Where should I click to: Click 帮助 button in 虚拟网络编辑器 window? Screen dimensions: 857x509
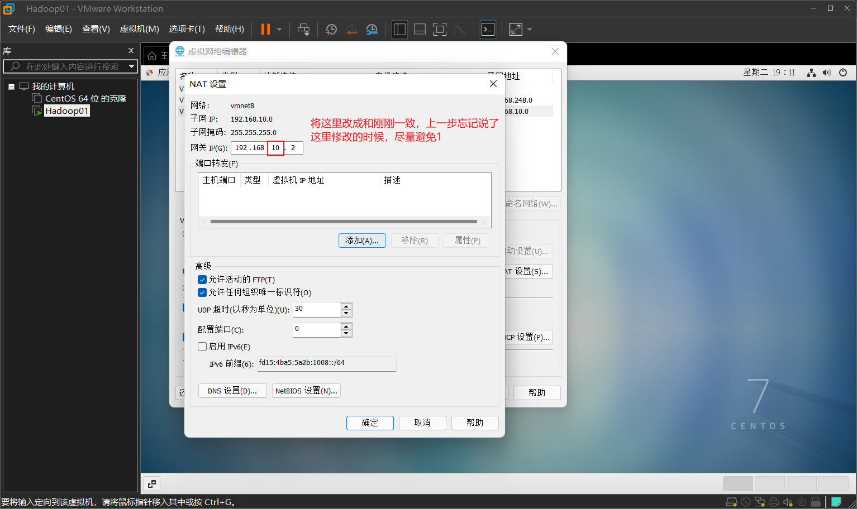pos(537,393)
